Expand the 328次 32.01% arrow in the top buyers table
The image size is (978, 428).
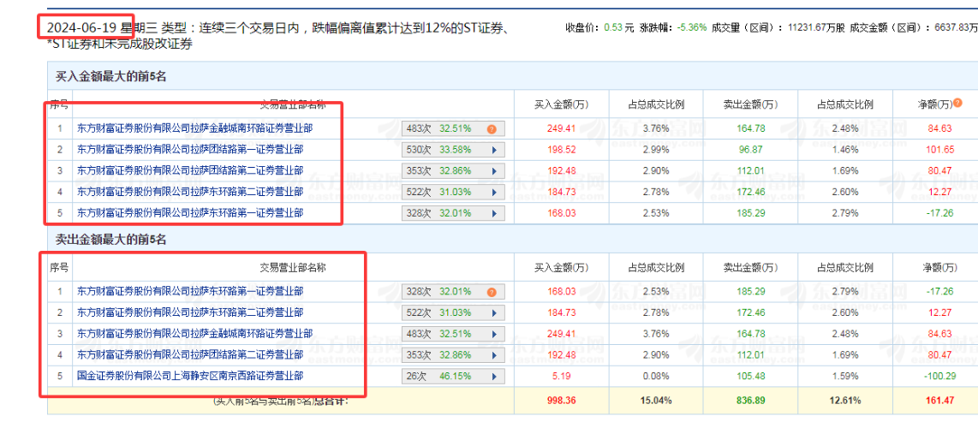point(494,213)
